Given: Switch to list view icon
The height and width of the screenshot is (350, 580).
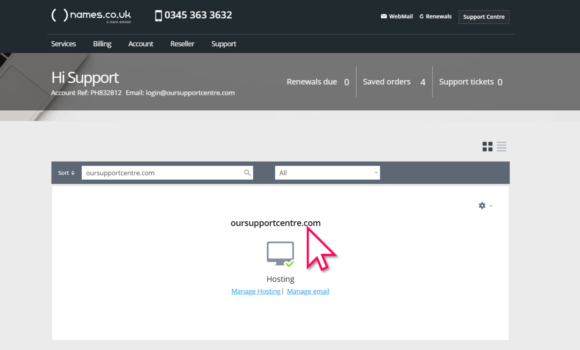Looking at the screenshot, I should click(x=501, y=147).
